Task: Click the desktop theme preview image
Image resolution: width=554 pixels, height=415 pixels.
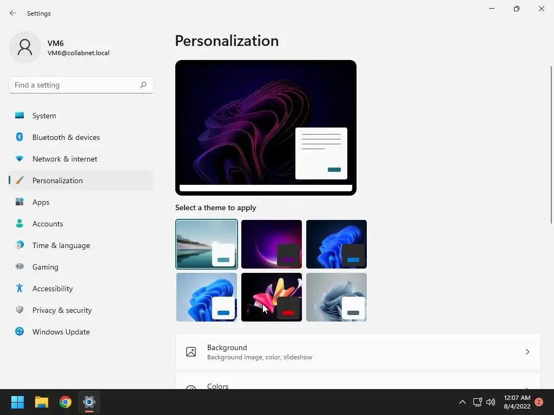Action: pyautogui.click(x=266, y=128)
